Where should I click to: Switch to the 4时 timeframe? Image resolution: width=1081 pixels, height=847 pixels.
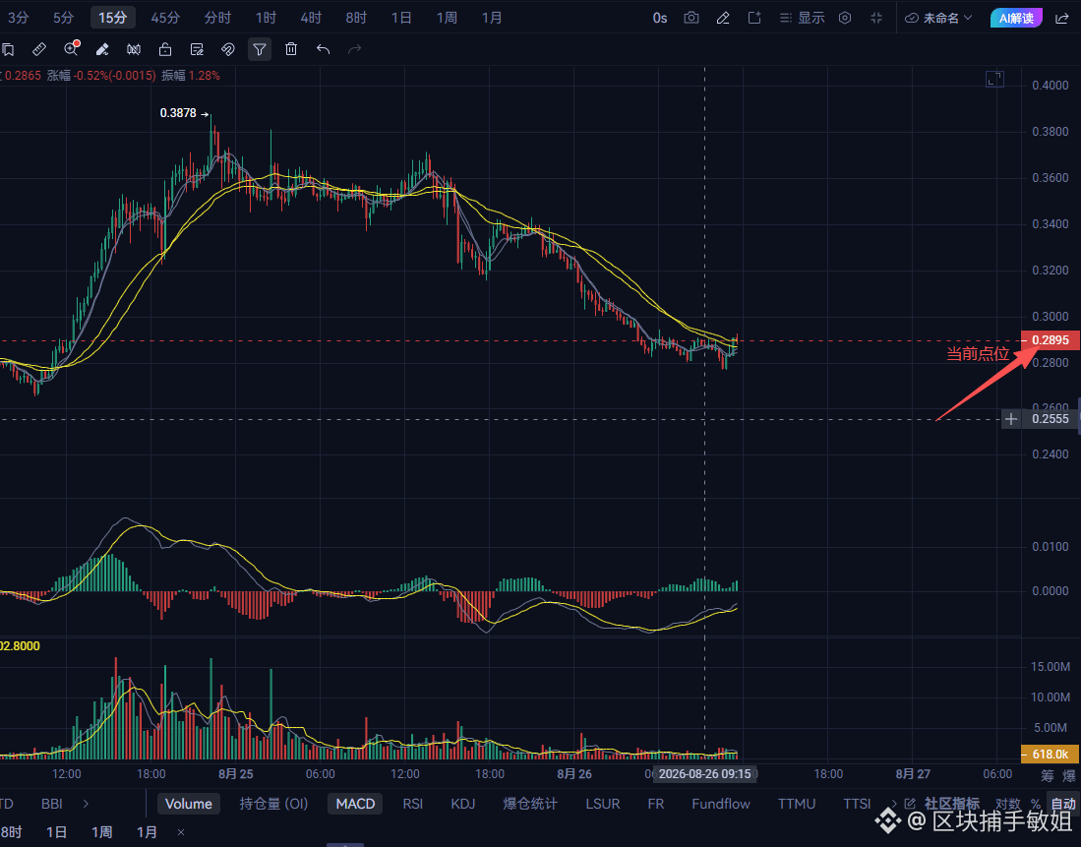[x=311, y=18]
